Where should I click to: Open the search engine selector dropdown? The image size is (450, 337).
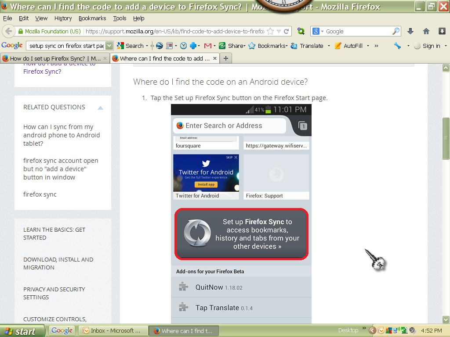click(x=318, y=31)
